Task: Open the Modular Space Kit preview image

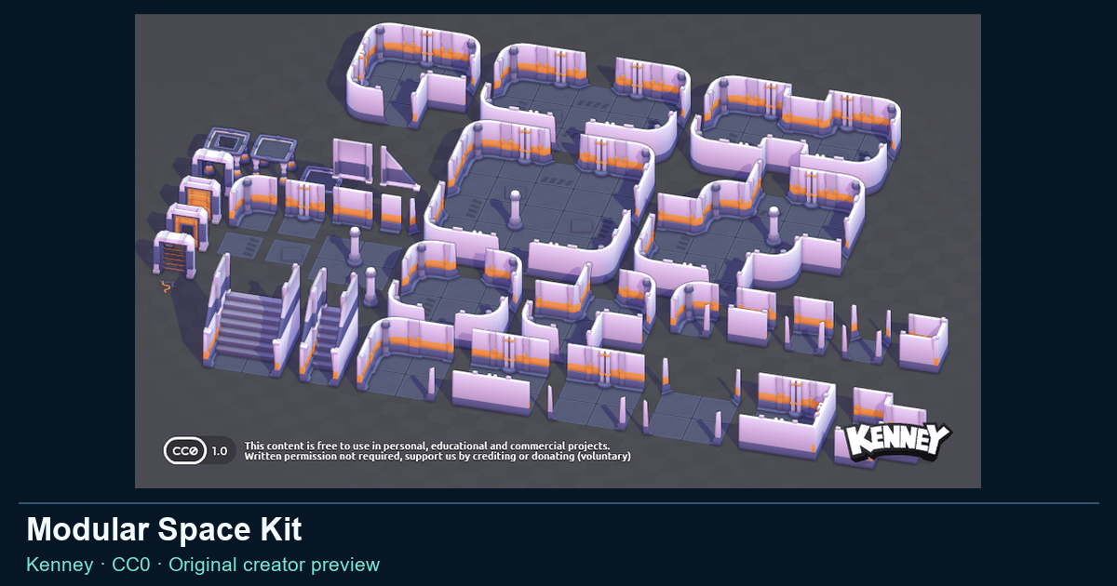Action: click(x=558, y=250)
